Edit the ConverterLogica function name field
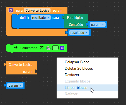This screenshot has width=126, height=105. pos(37,10)
